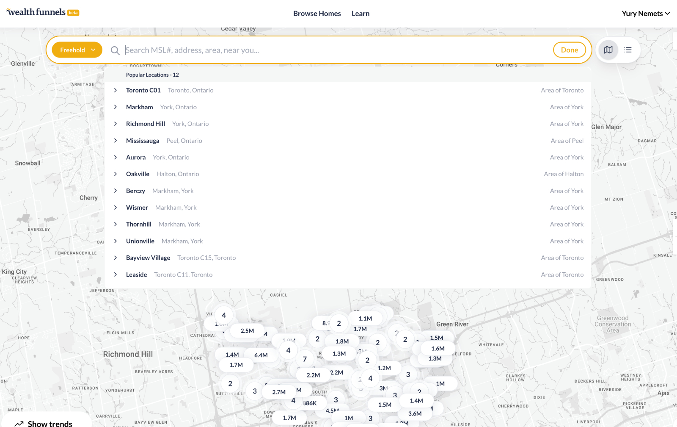Expand the Richmond Hill row chevron
Viewport: 677px width, 427px height.
point(116,124)
